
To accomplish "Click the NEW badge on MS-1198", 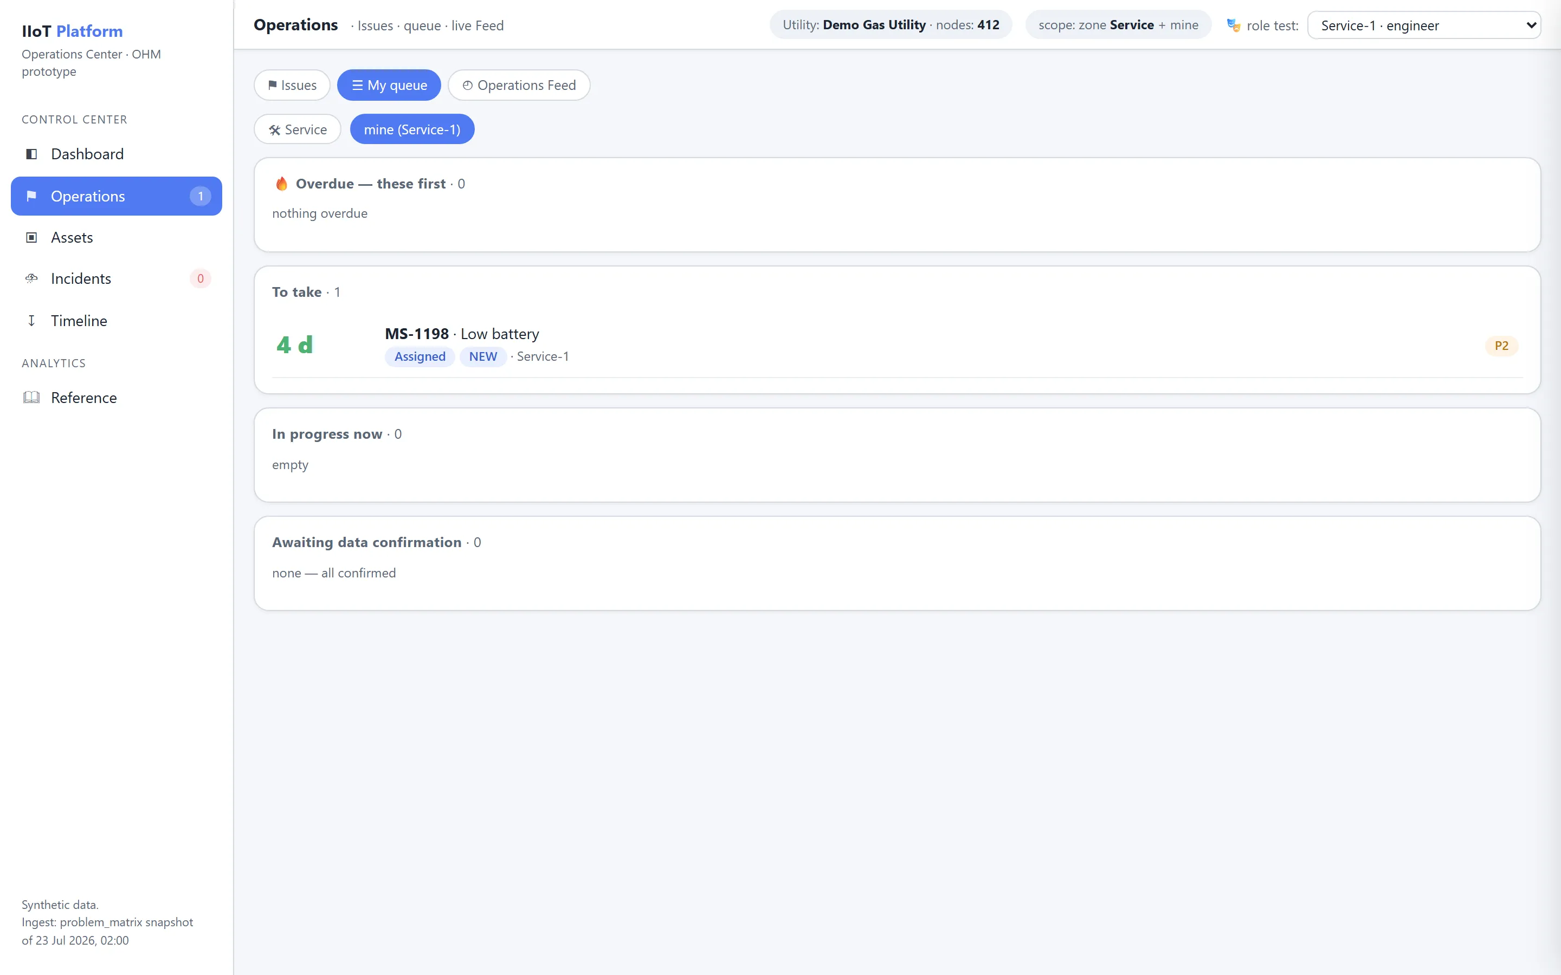I will pyautogui.click(x=483, y=356).
